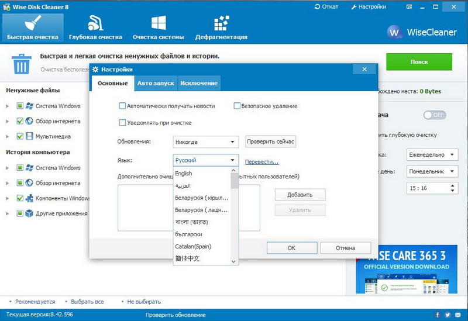Image resolution: width=468 pixels, height=321 pixels.
Task: Click Не выбирать link
Action: pyautogui.click(x=144, y=302)
